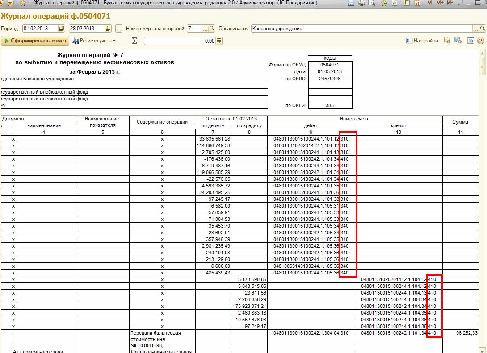Open the Calculator from the title bar

(407, 3)
